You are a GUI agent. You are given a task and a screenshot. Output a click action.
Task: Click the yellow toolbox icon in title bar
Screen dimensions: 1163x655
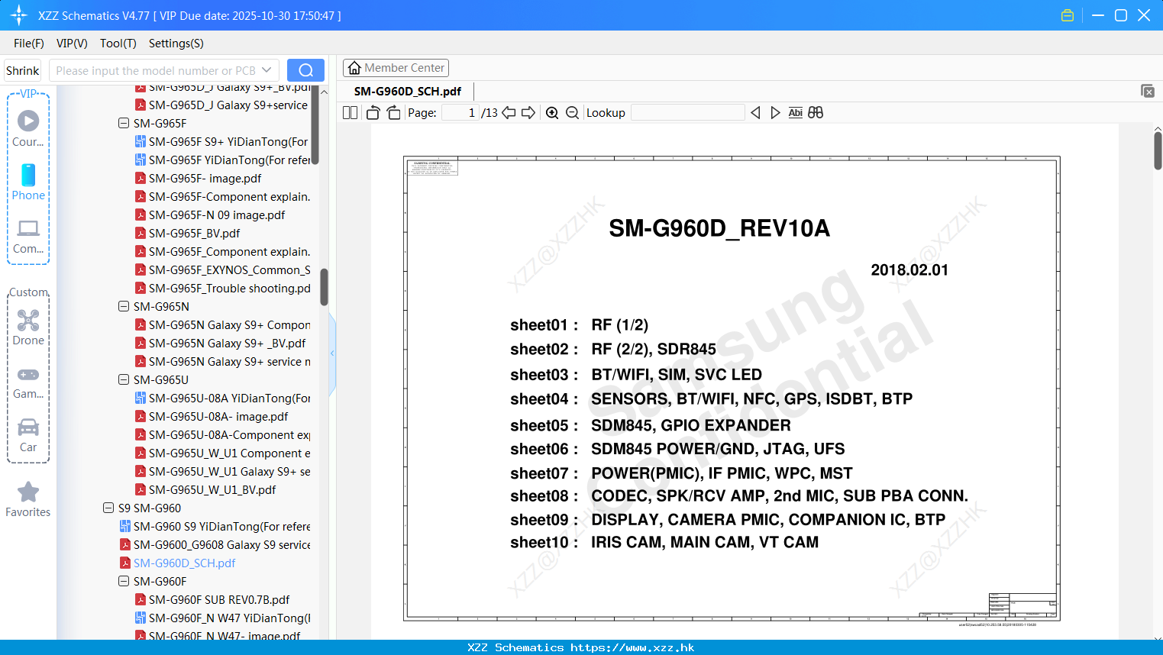tap(1068, 15)
